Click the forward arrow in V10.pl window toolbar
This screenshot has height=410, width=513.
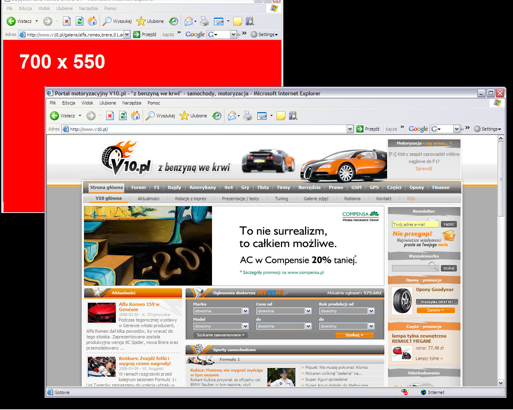point(91,116)
